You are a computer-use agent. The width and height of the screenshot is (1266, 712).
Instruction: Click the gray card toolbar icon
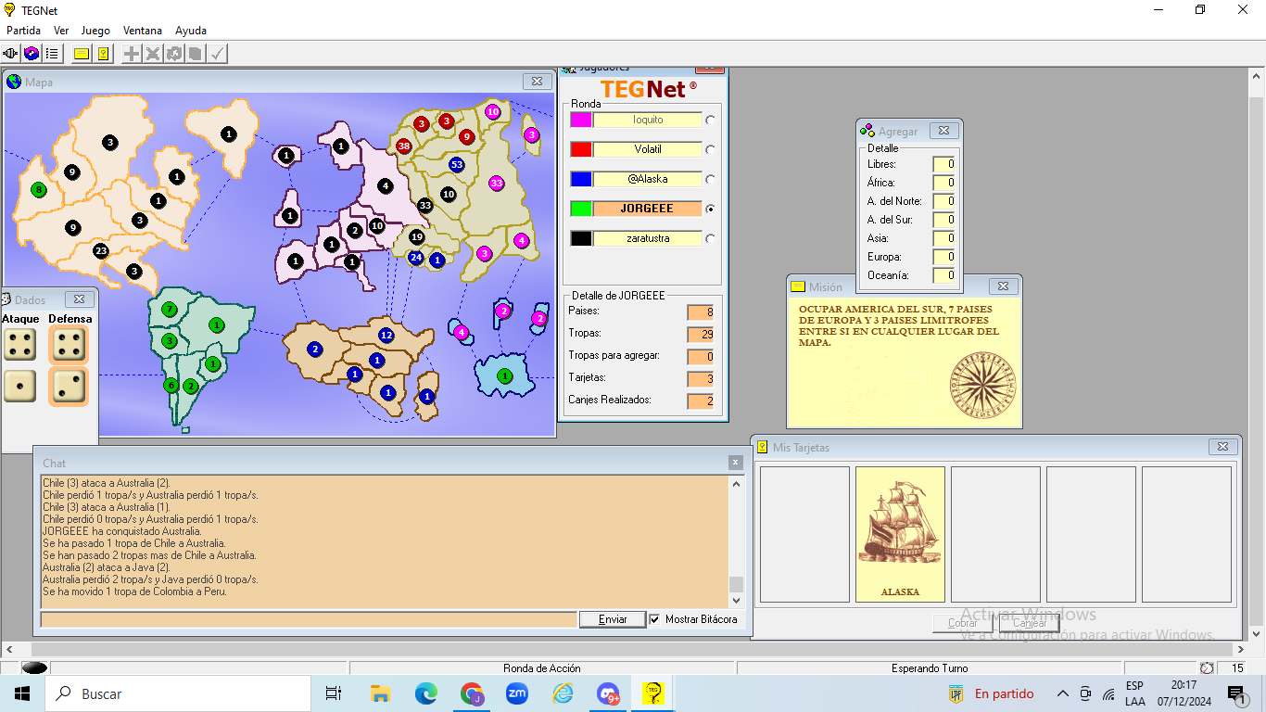(196, 54)
